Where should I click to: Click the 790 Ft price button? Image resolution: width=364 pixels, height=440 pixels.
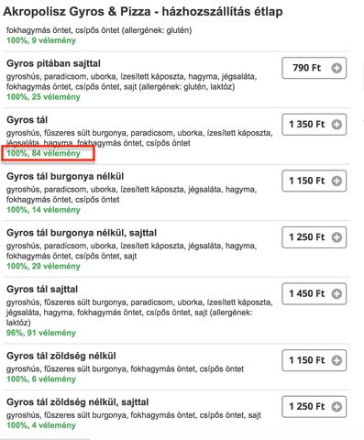(x=314, y=68)
